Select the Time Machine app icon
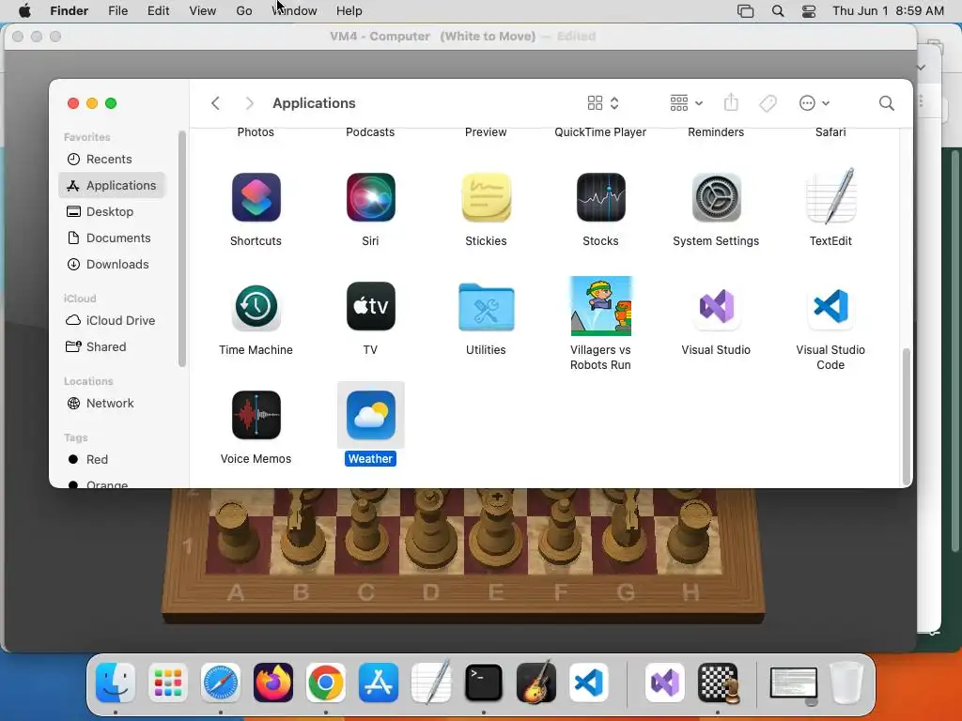Viewport: 962px width, 721px height. (x=256, y=307)
